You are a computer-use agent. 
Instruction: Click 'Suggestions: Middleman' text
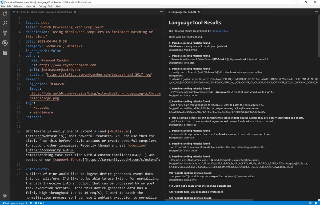(x=183, y=50)
